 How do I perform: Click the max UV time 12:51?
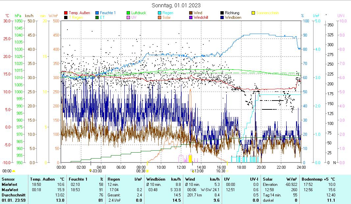click(x=230, y=189)
